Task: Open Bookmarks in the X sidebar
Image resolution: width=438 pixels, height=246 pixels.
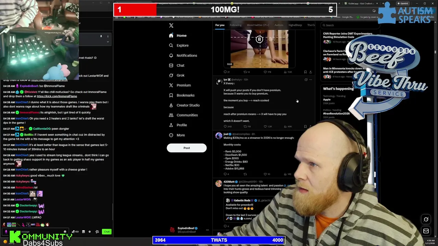Action: [181, 95]
